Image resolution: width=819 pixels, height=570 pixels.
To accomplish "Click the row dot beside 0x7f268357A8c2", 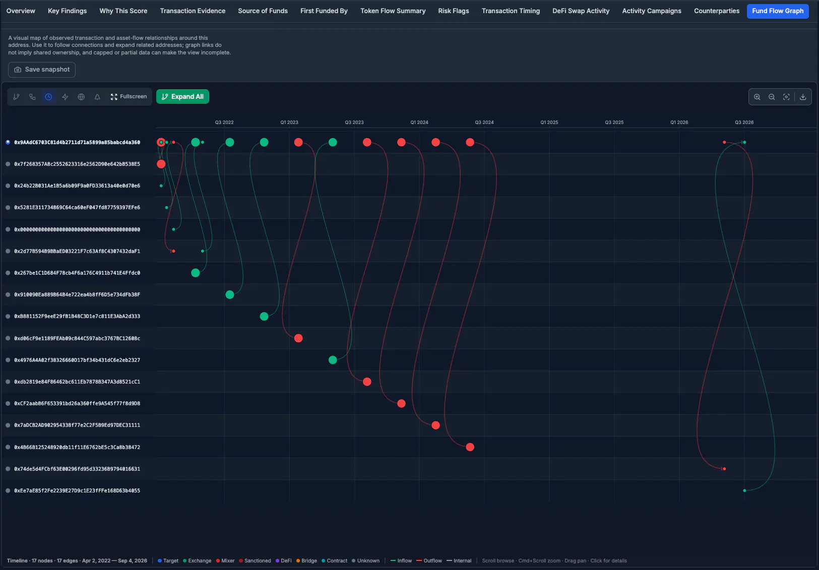I will tap(8, 164).
